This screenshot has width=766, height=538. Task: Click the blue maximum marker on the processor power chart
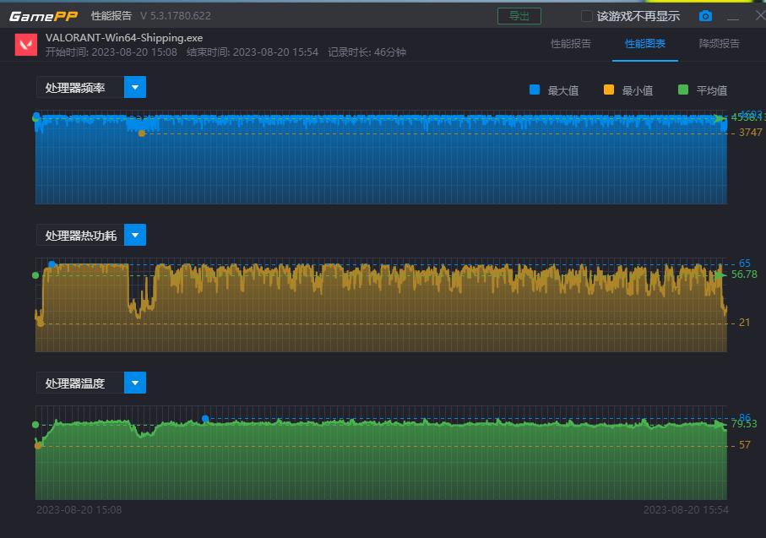point(52,264)
